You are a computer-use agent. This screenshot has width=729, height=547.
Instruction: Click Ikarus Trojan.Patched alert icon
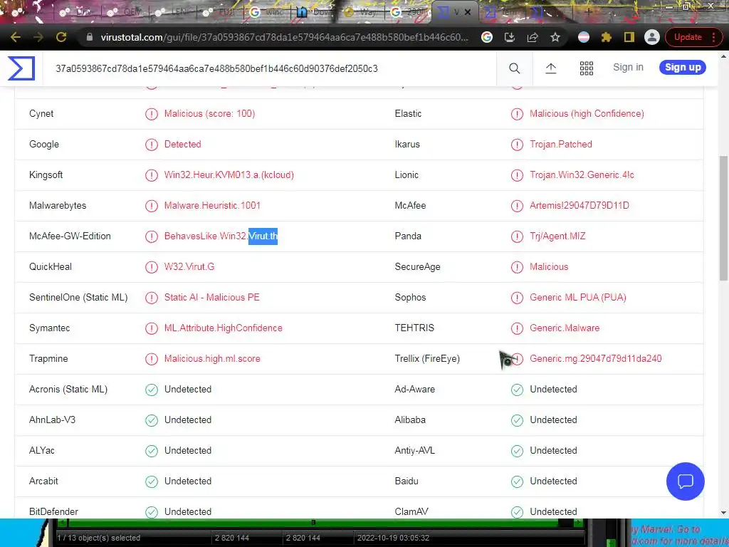tap(517, 145)
